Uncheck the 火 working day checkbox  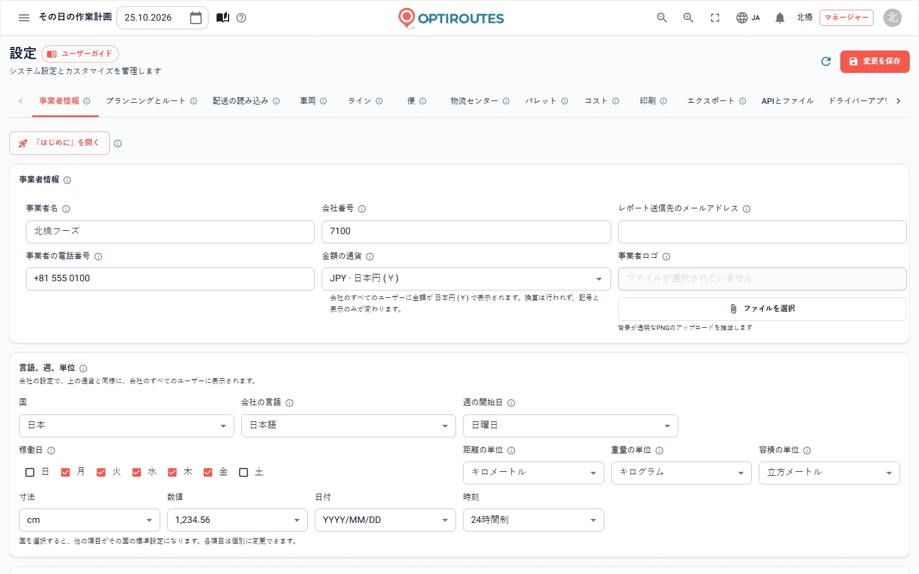tap(101, 472)
